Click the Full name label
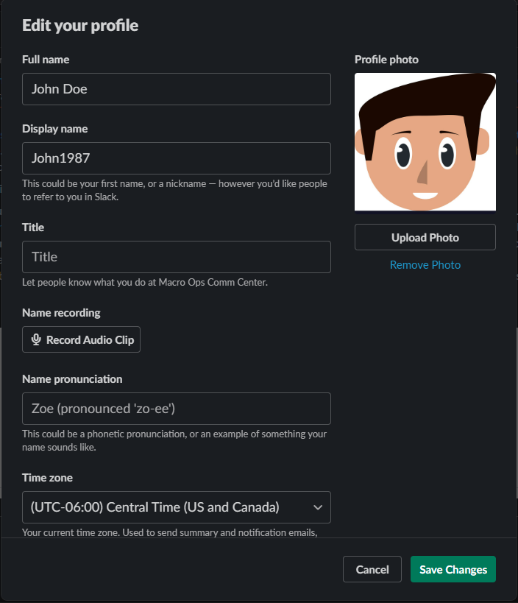The width and height of the screenshot is (518, 603). coord(46,60)
